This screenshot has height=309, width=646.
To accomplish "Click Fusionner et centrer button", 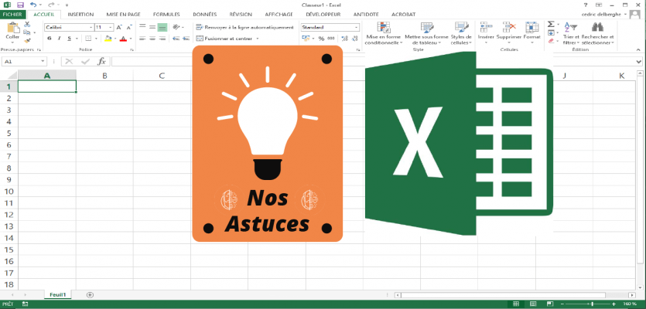I will click(x=226, y=39).
